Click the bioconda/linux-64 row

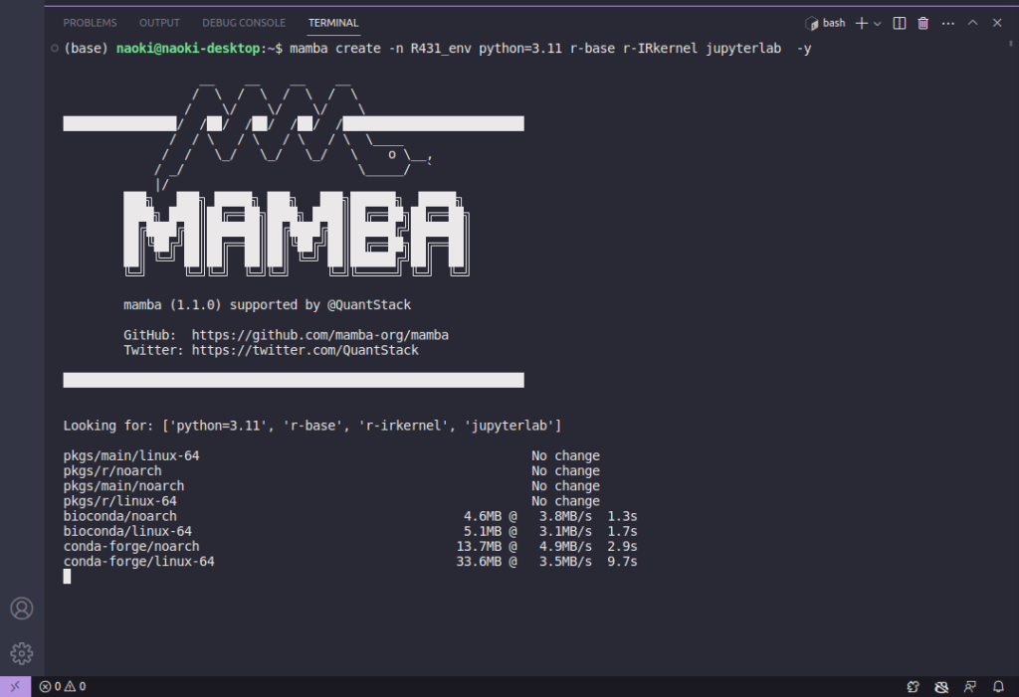click(350, 531)
